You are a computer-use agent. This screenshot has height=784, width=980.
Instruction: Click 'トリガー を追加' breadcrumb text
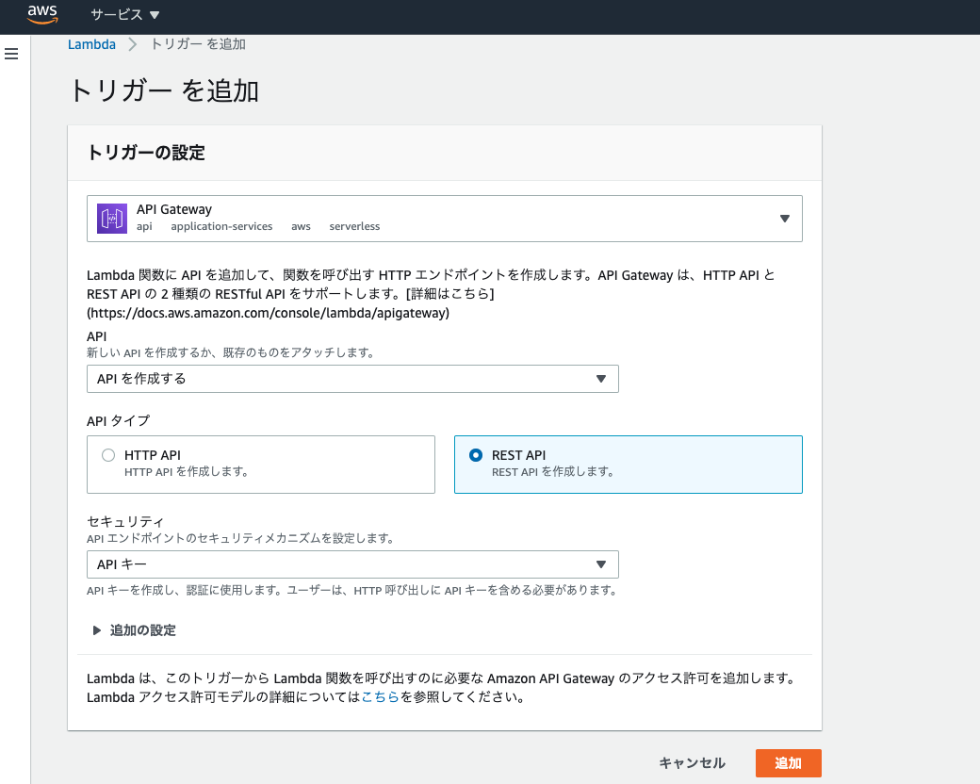(198, 44)
